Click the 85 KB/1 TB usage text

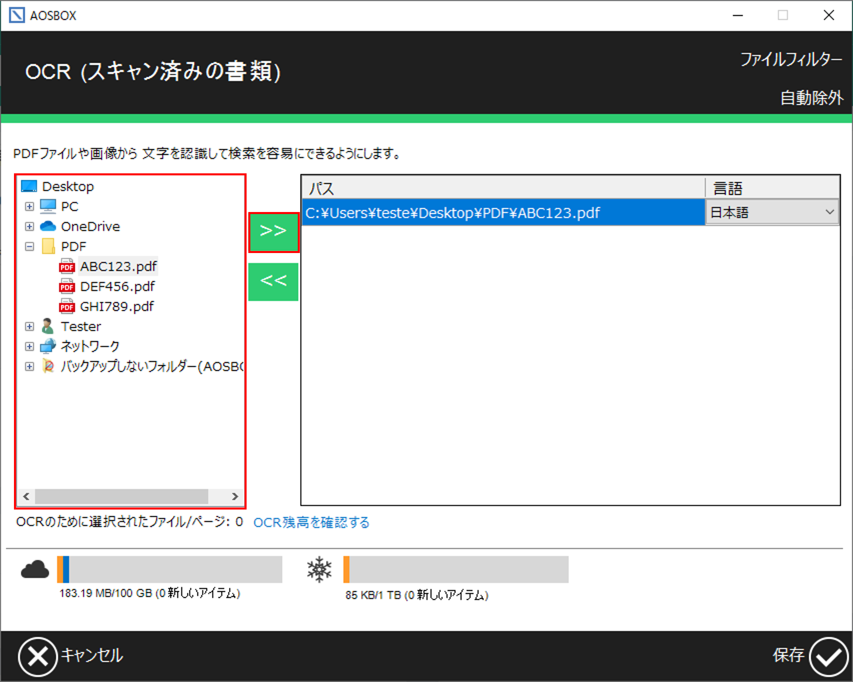(417, 595)
